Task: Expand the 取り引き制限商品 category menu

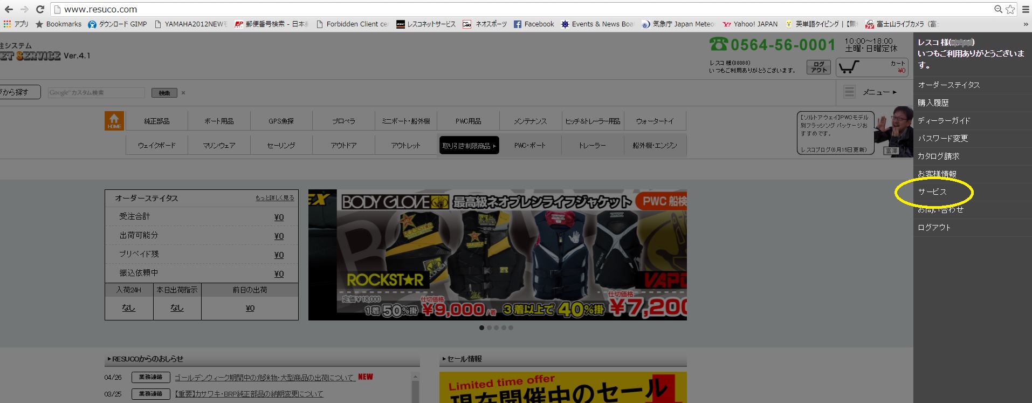Action: 469,146
